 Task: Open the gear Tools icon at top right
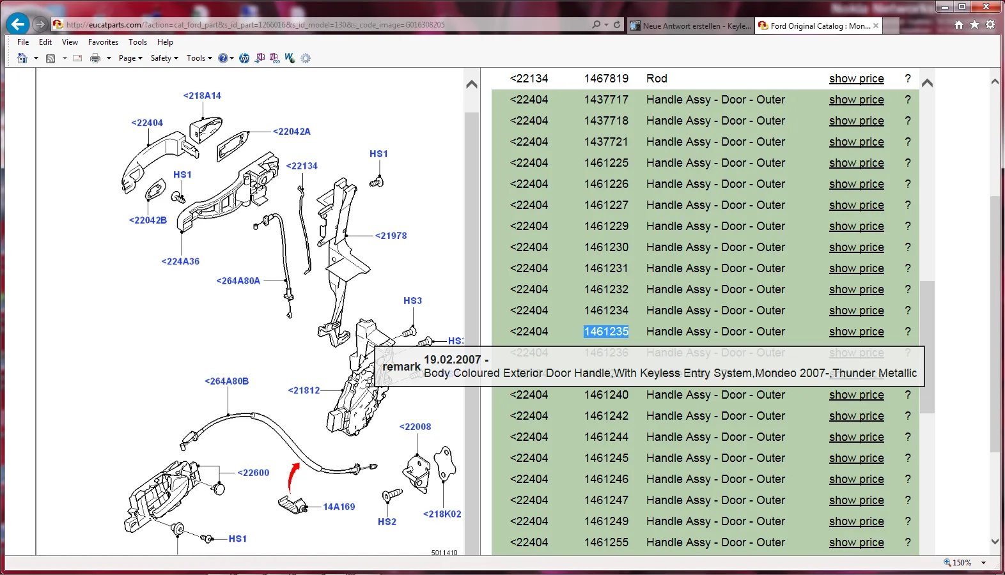point(990,25)
